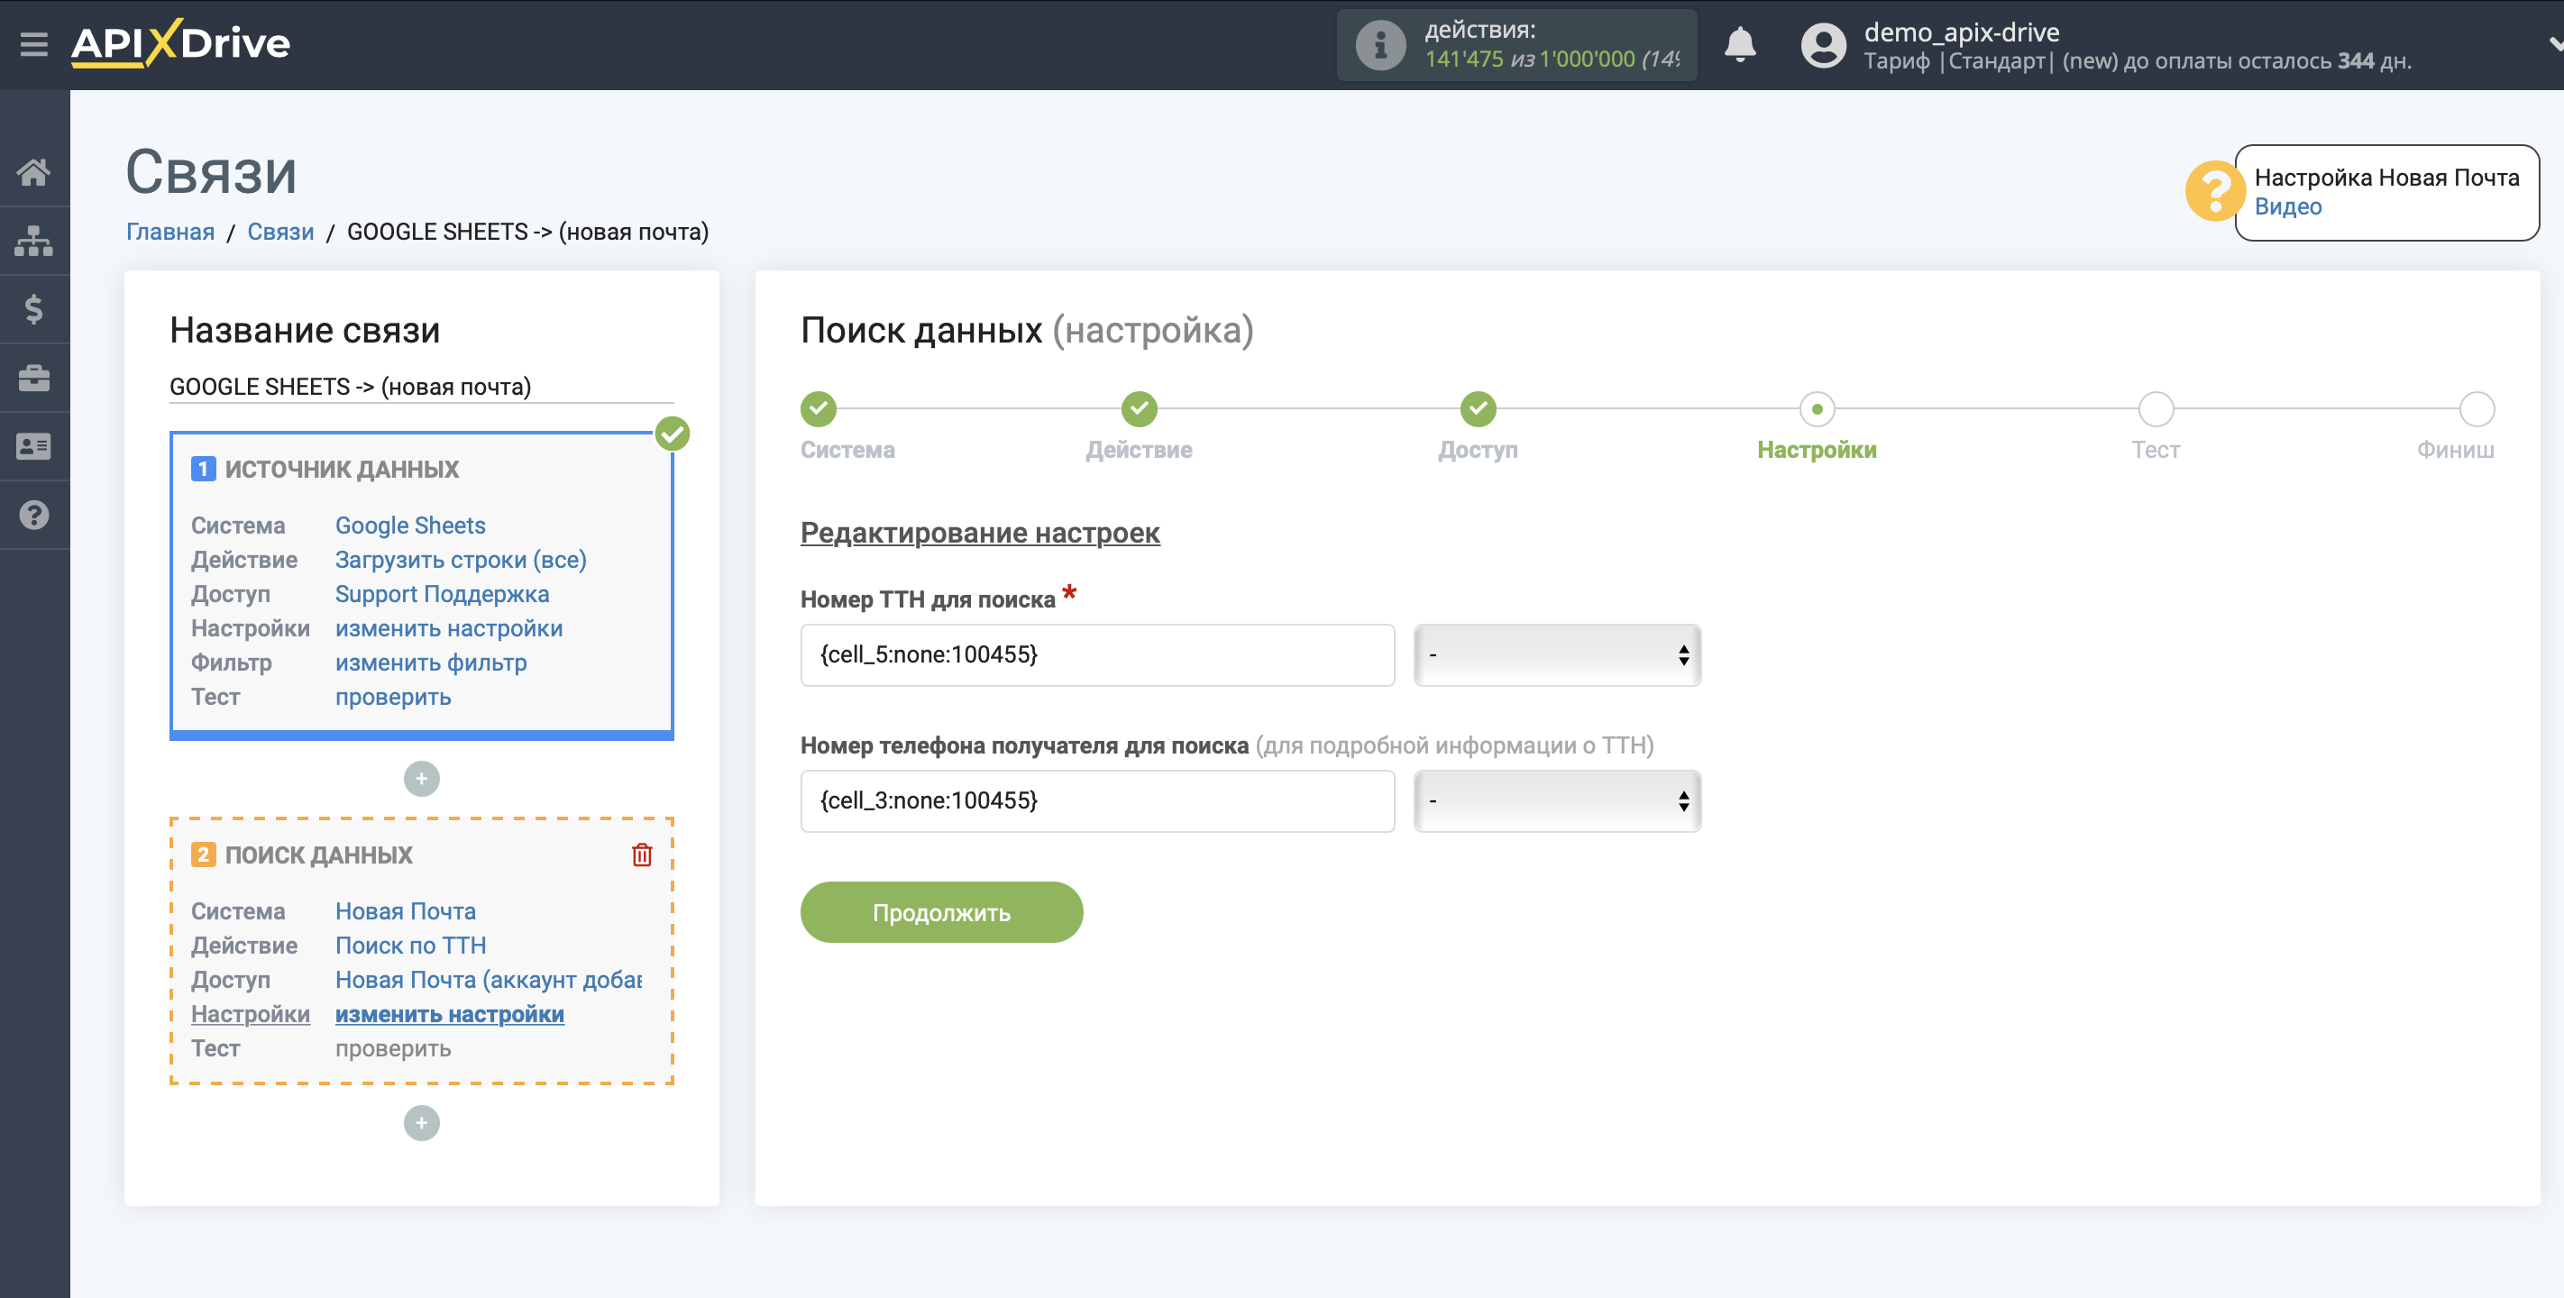2564x1298 pixels.
Task: Click the demo_apix-drive username
Action: point(1961,32)
